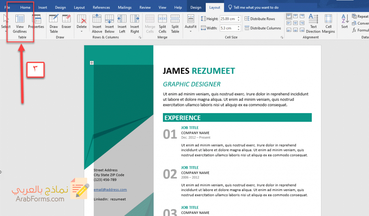Toggle View Gridlines for the table
This screenshot has width=369, height=216.
coord(20,23)
